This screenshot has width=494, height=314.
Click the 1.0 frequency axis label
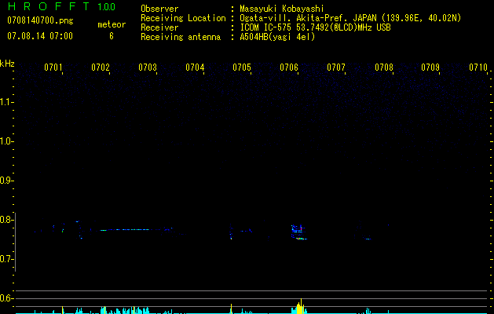[x=5, y=141]
